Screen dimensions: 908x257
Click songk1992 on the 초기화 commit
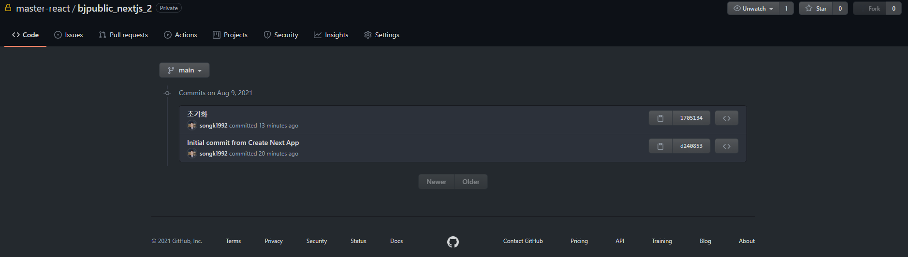213,126
